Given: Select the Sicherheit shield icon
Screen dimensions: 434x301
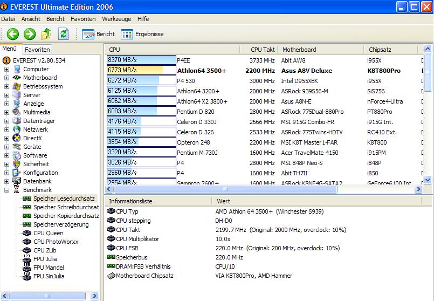Looking at the screenshot, I should (x=17, y=163).
